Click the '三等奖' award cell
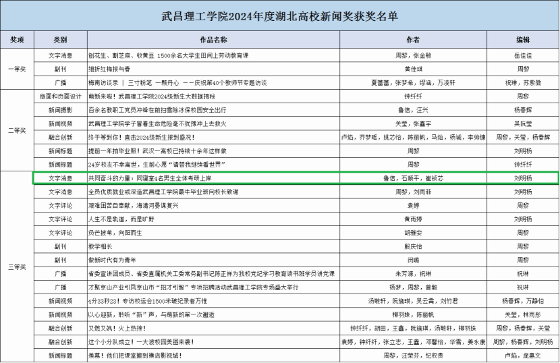The height and width of the screenshot is (363, 560). coord(17,267)
